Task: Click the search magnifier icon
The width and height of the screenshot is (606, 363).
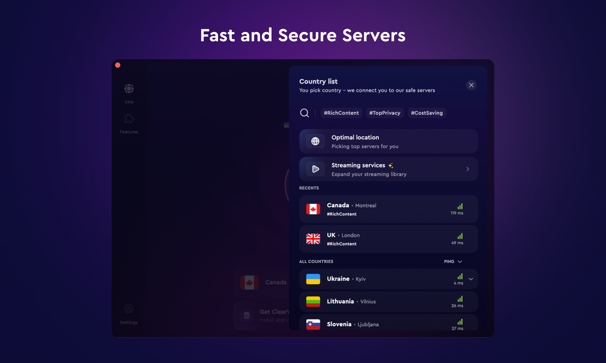Action: tap(304, 113)
